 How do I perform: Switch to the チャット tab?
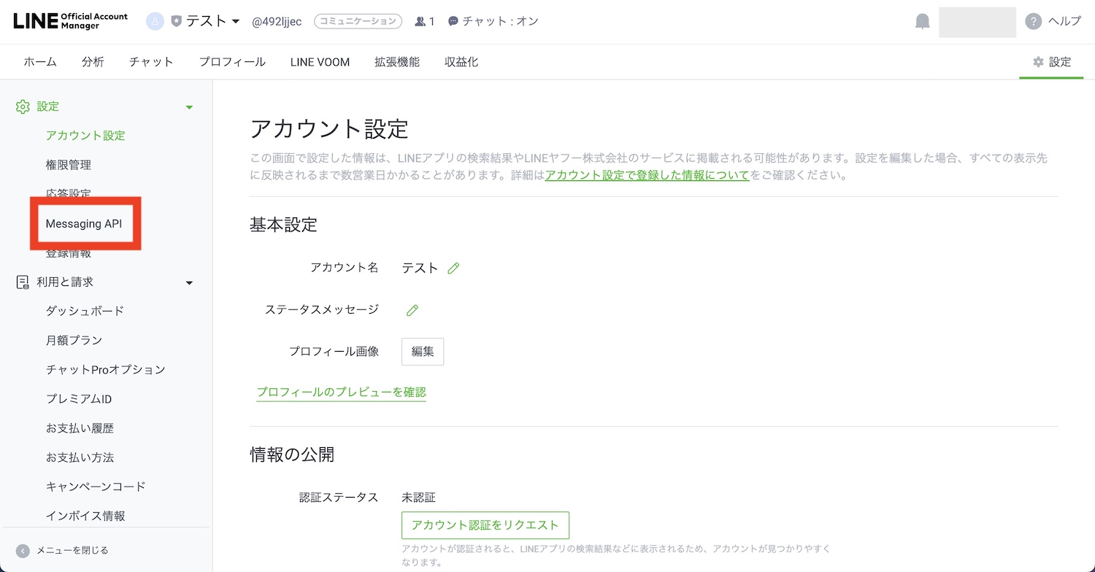[151, 62]
